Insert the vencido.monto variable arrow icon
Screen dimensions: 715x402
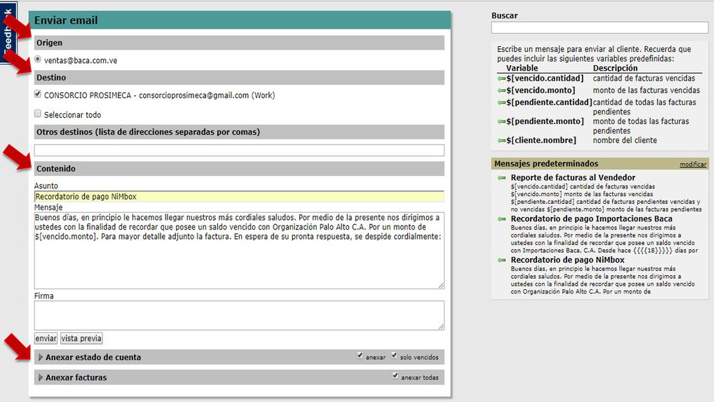(501, 90)
